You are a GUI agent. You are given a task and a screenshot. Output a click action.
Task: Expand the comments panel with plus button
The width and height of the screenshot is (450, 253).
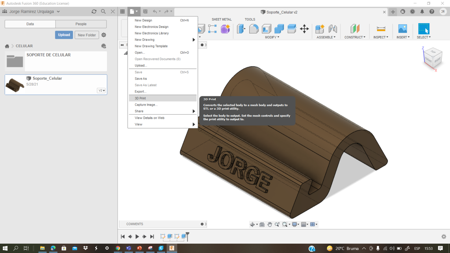(x=202, y=224)
